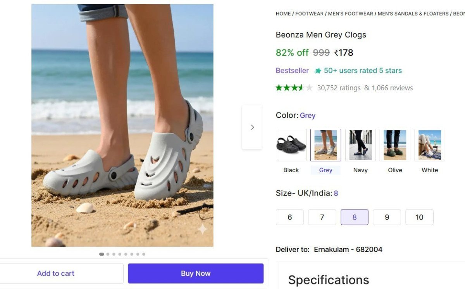
Task: Open the 1,066 reviews link
Action: point(392,88)
